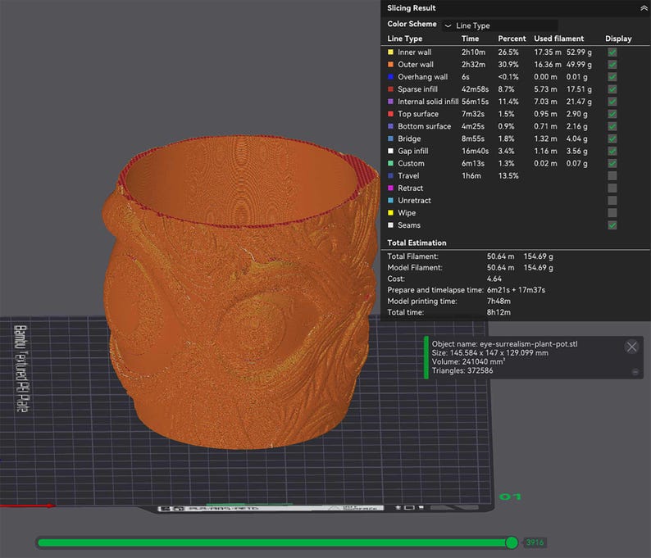Click the Overhang wall blue color swatch
This screenshot has width=651, height=558.
click(390, 77)
